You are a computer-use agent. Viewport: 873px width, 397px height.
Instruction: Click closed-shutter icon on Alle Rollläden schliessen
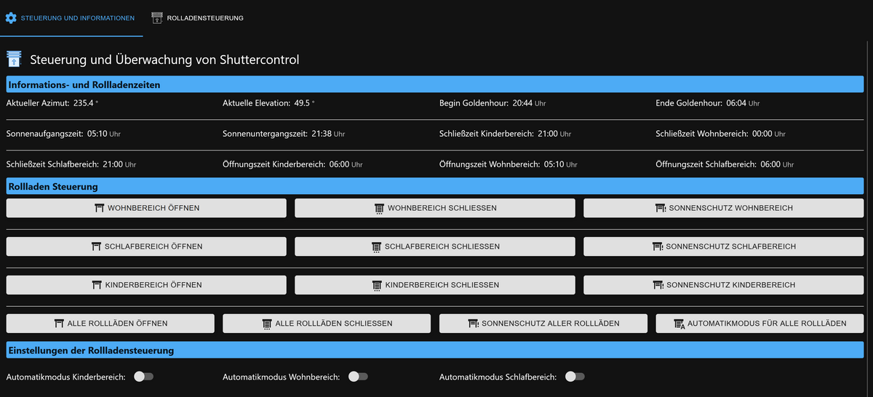(x=266, y=324)
